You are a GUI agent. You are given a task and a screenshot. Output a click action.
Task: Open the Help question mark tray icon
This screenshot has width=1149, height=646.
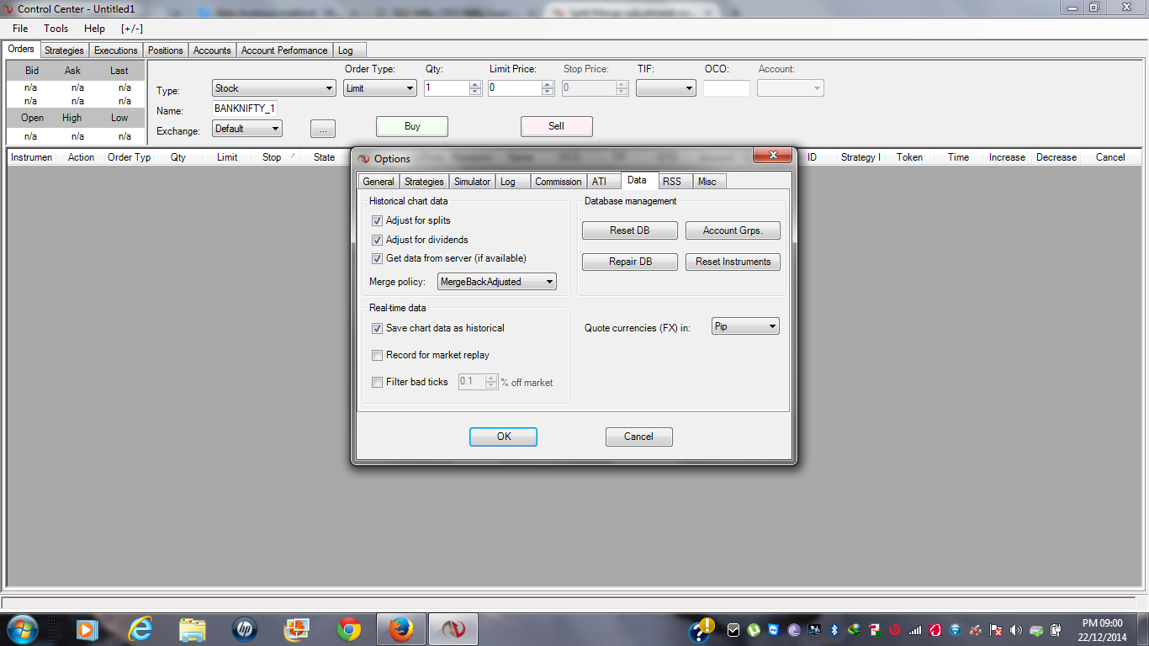(x=700, y=630)
